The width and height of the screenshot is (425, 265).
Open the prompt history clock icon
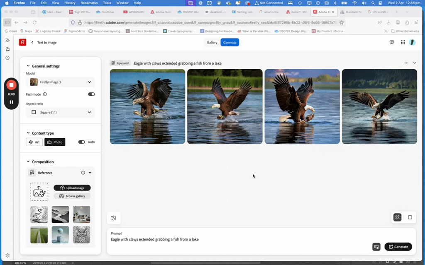114,218
